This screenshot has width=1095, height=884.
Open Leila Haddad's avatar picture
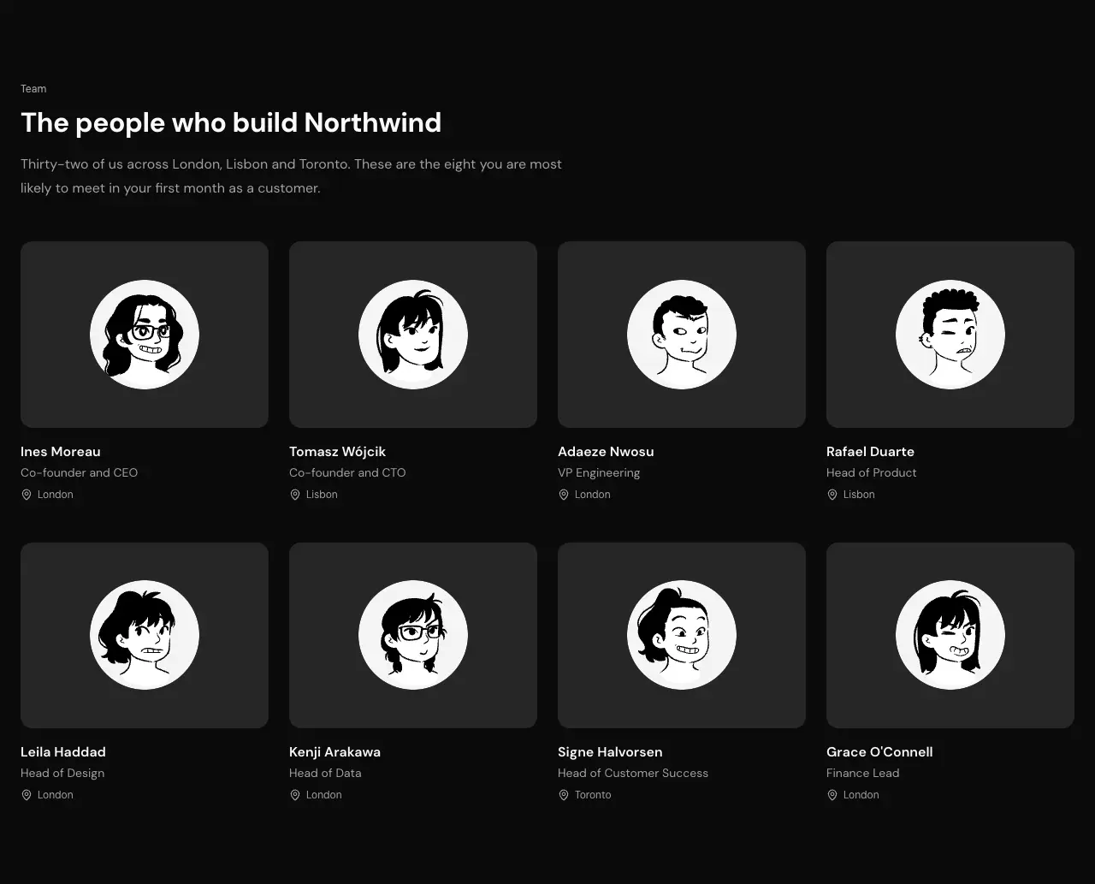click(145, 635)
